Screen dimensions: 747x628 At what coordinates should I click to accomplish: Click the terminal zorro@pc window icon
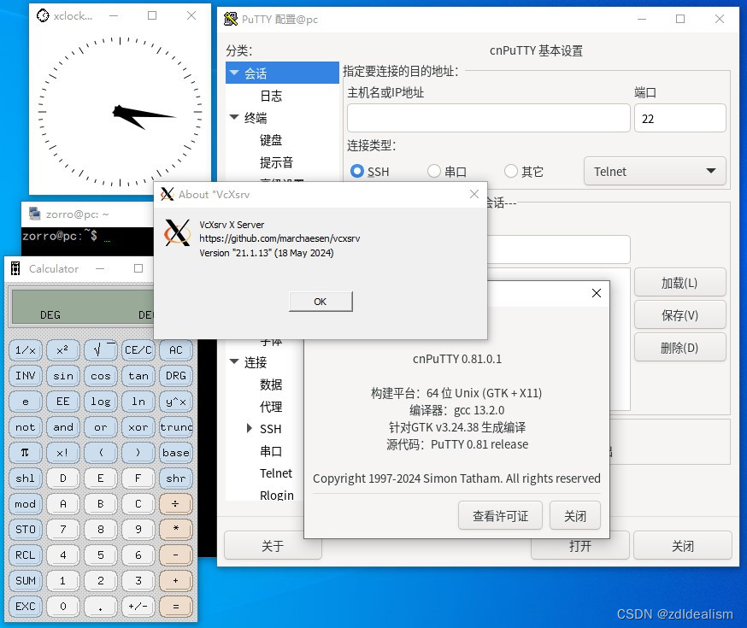34,214
